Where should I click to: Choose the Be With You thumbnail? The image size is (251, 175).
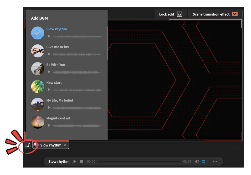(x=38, y=69)
